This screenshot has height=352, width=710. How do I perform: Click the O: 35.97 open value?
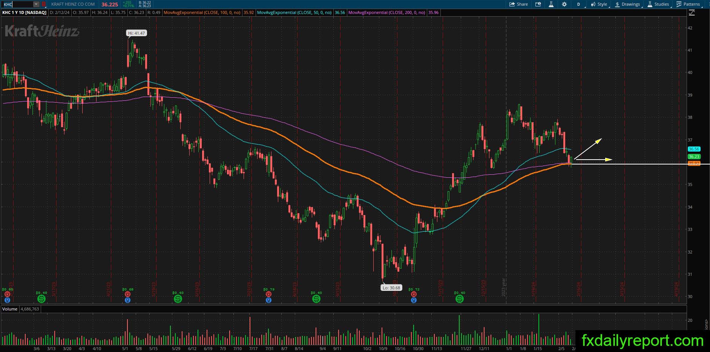coord(81,12)
